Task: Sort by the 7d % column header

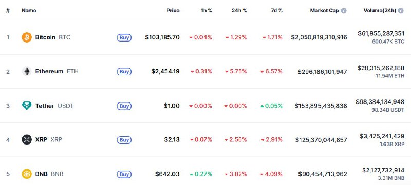Action: tap(275, 11)
